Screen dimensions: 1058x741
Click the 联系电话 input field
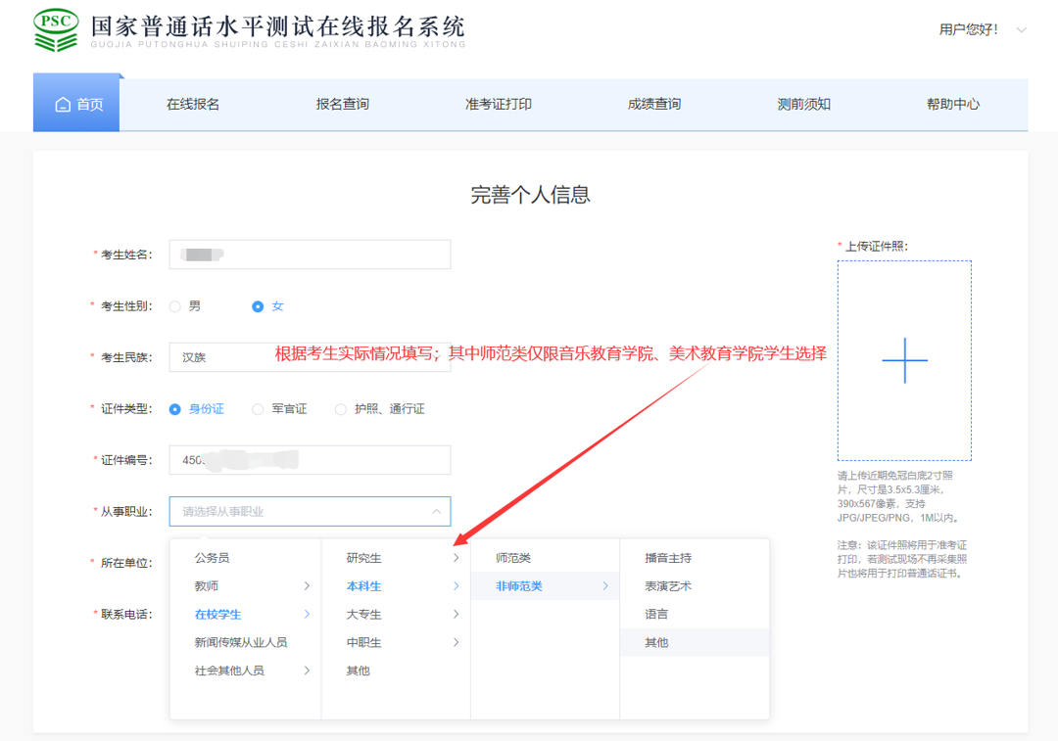point(310,613)
